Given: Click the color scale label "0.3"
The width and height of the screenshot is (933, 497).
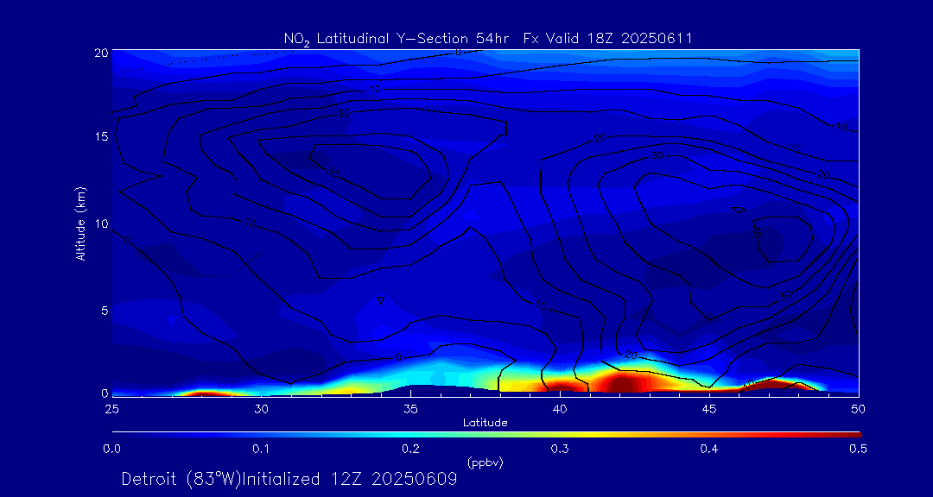Looking at the screenshot, I should (560, 450).
